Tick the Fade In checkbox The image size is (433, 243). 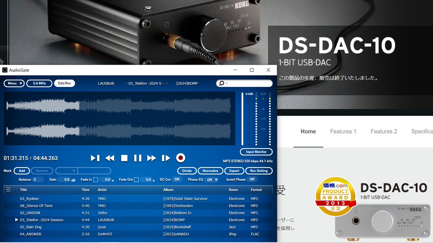click(x=96, y=179)
